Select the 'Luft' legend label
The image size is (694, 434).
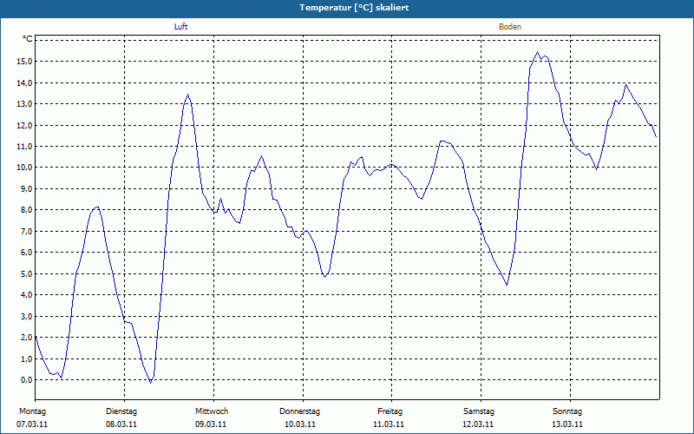click(x=180, y=27)
